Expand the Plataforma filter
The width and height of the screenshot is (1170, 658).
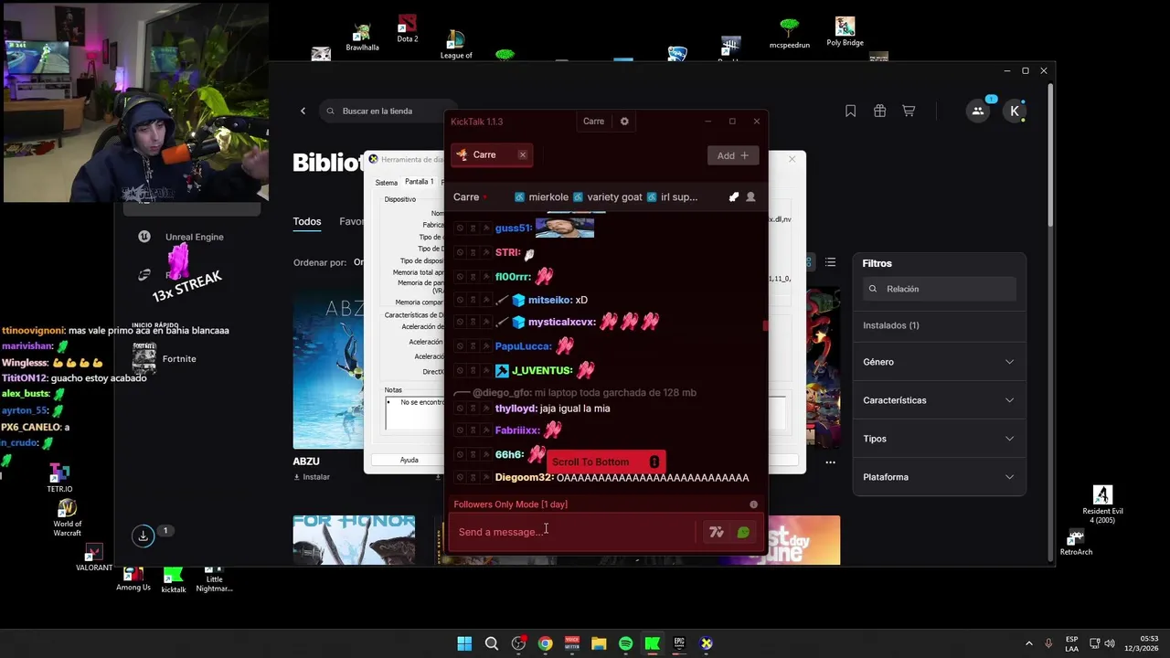coord(939,477)
